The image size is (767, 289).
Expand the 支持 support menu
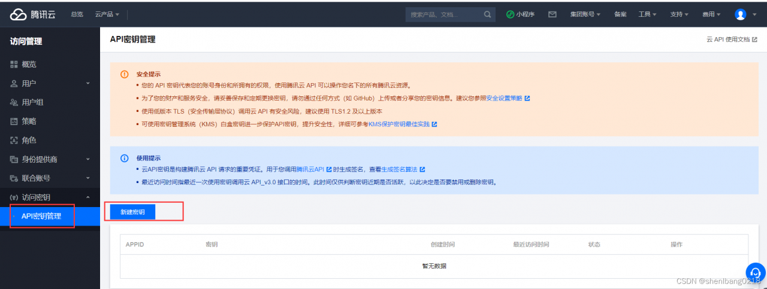680,14
